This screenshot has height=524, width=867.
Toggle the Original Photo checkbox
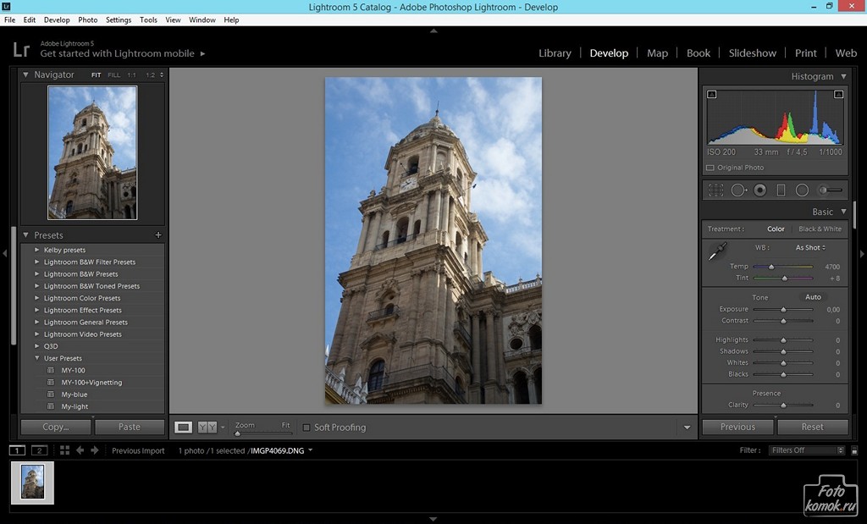[710, 168]
